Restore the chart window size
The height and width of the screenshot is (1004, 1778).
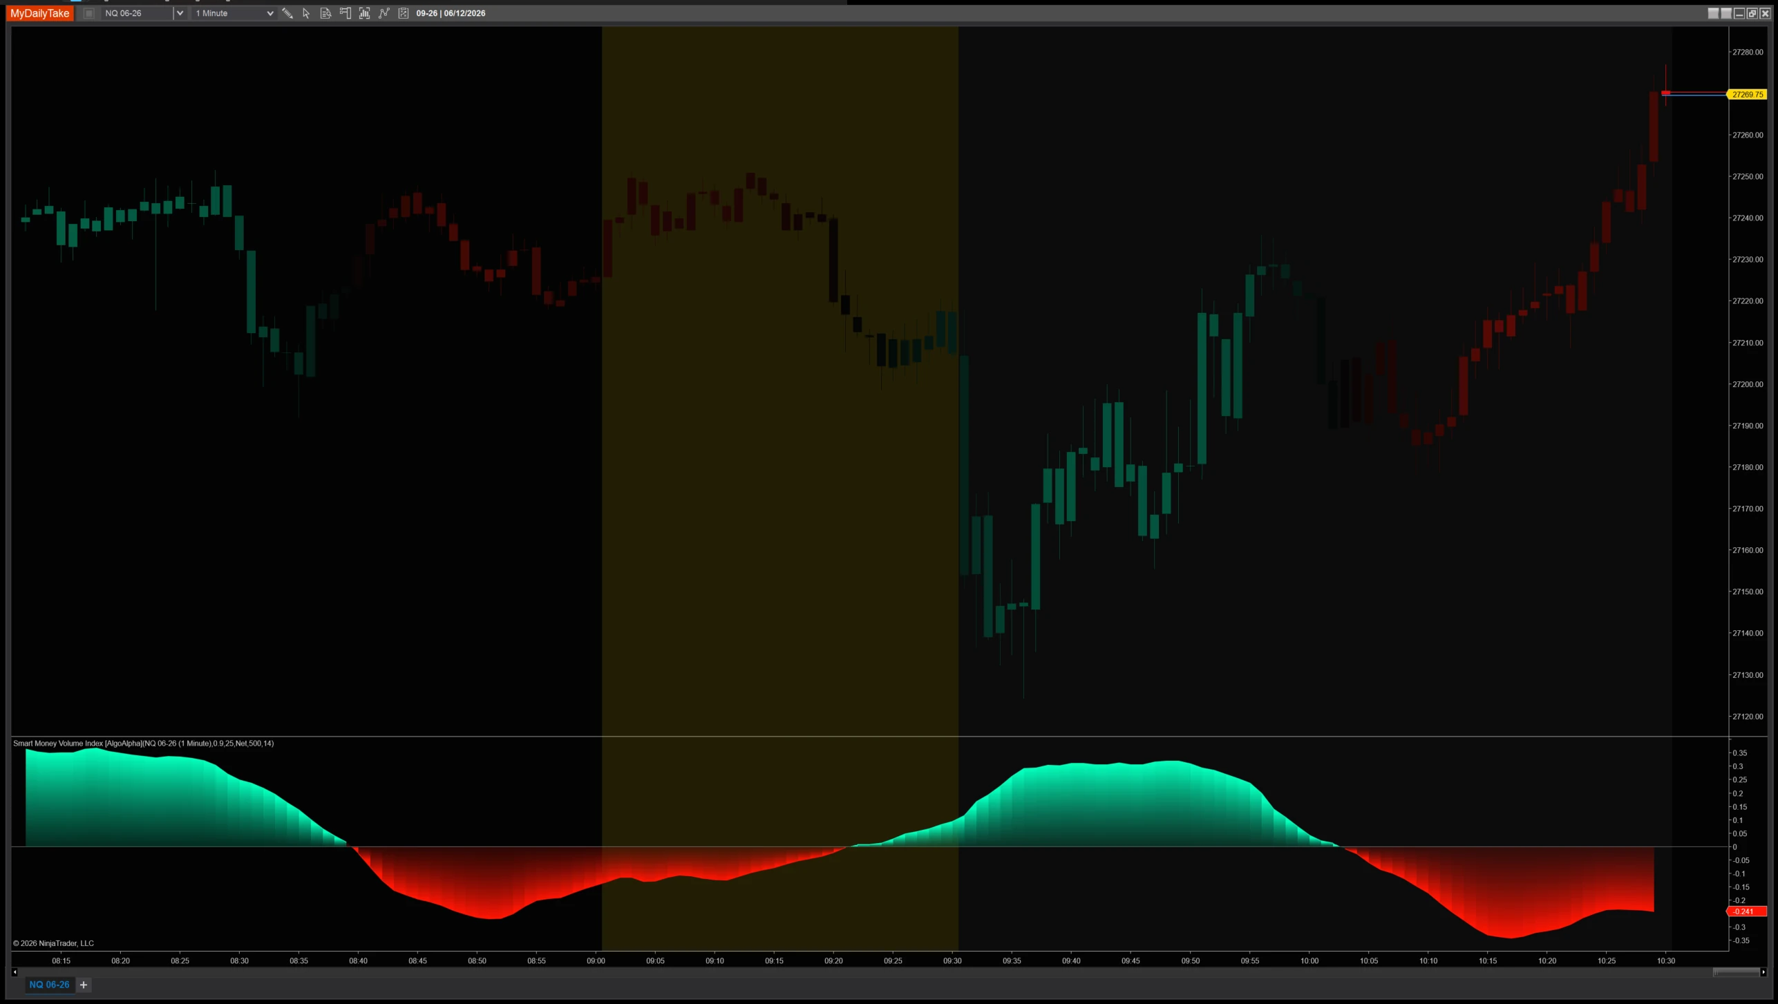pos(1752,13)
